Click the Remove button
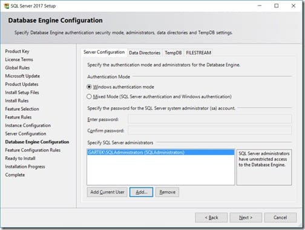This screenshot has height=230, width=305. tap(167, 192)
